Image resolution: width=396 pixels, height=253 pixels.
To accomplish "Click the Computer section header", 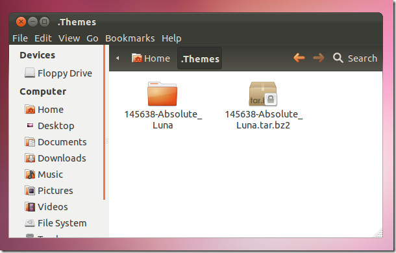I will pos(43,91).
